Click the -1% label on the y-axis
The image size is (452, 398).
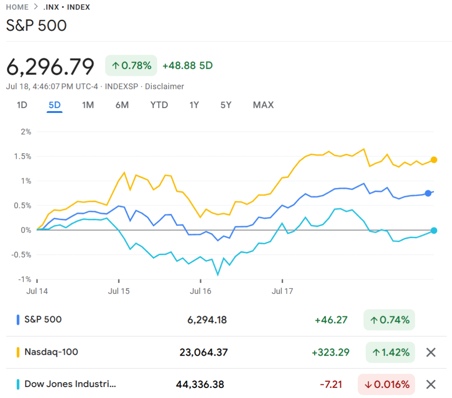click(25, 279)
